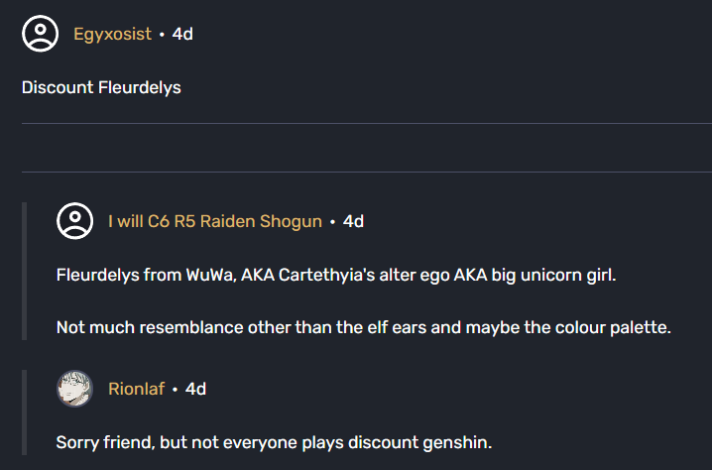The height and width of the screenshot is (470, 712).
Task: Click the "Not much resemblance" reply line
Action: pos(363,326)
